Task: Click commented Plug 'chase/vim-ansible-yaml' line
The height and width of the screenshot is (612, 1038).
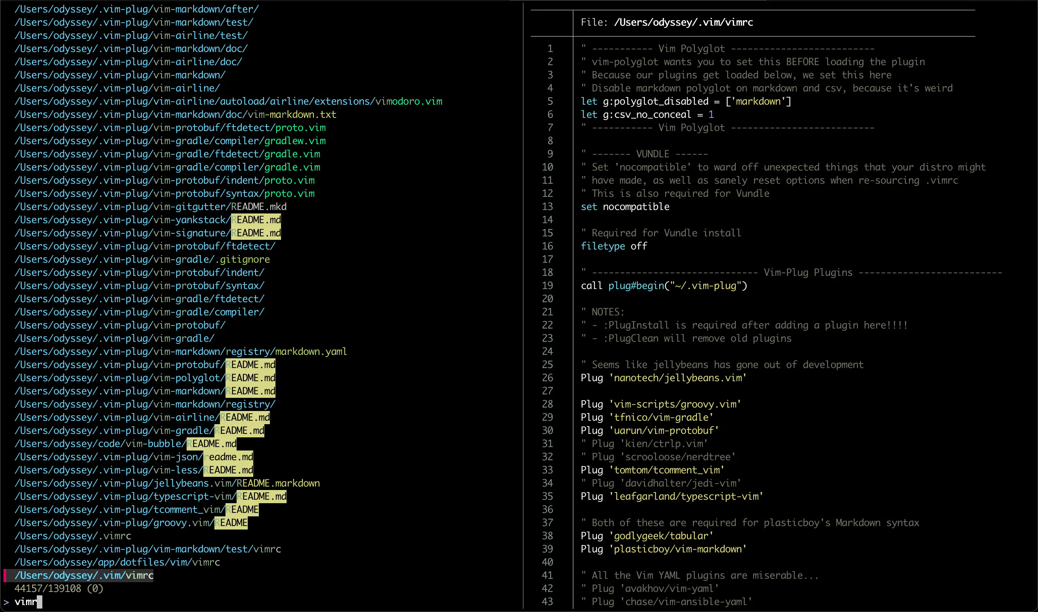Action: (x=666, y=602)
